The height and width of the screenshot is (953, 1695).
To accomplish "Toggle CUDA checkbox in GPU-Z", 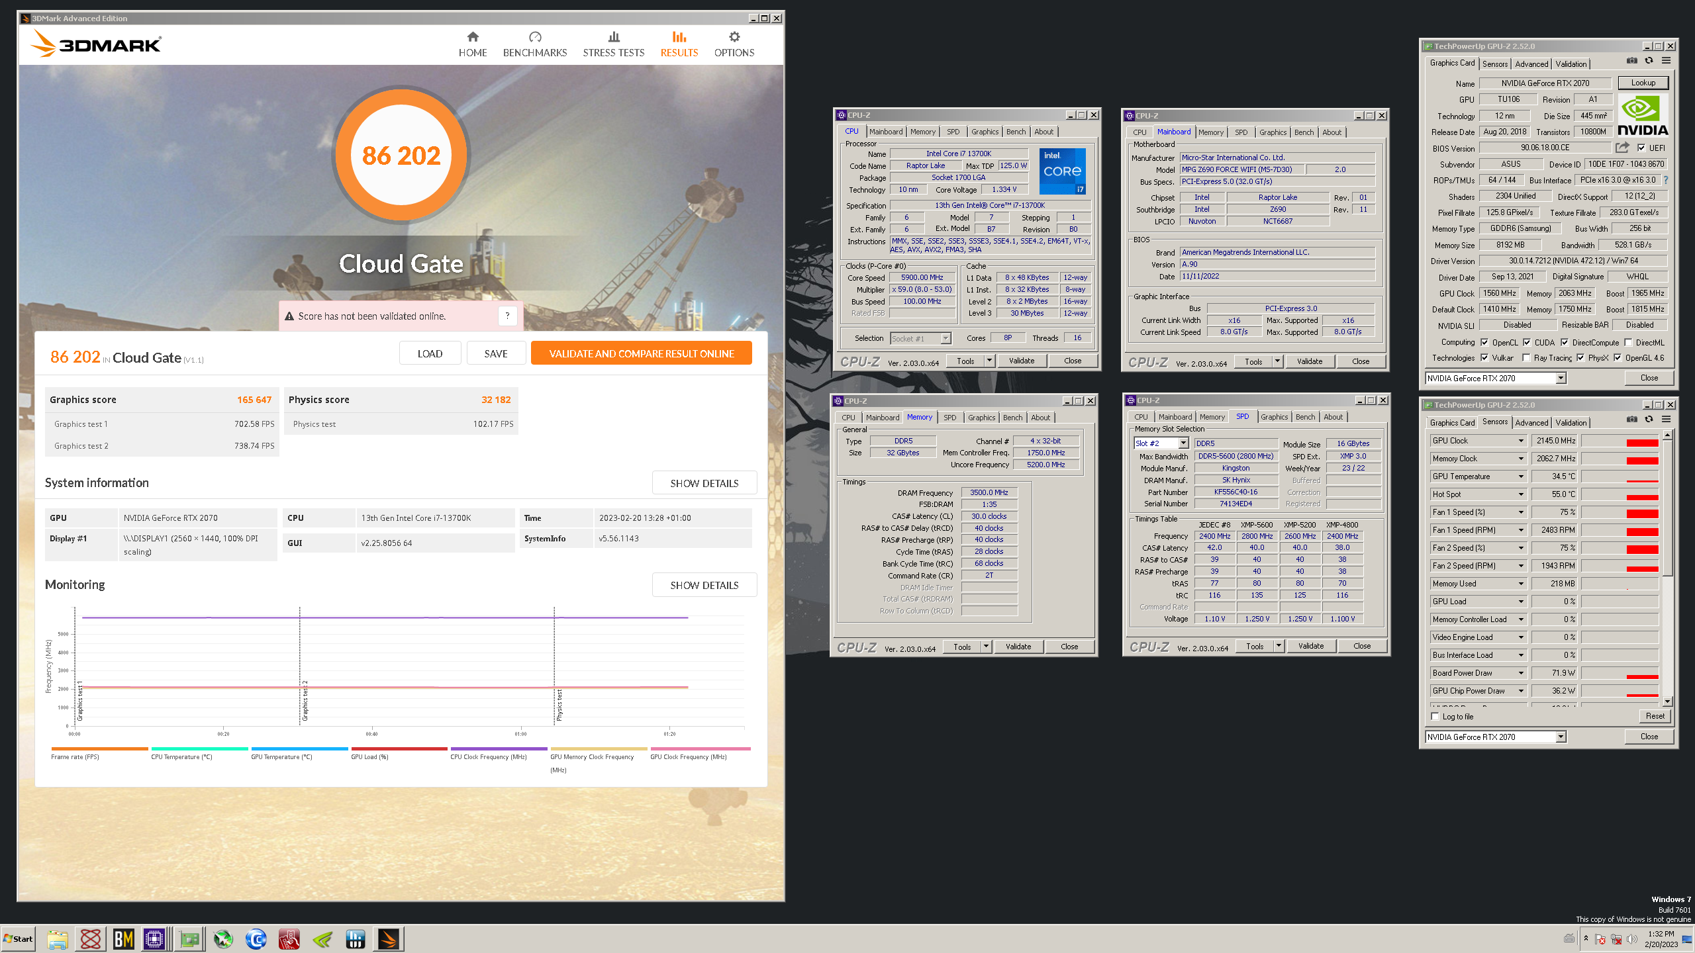I will tap(1527, 342).
